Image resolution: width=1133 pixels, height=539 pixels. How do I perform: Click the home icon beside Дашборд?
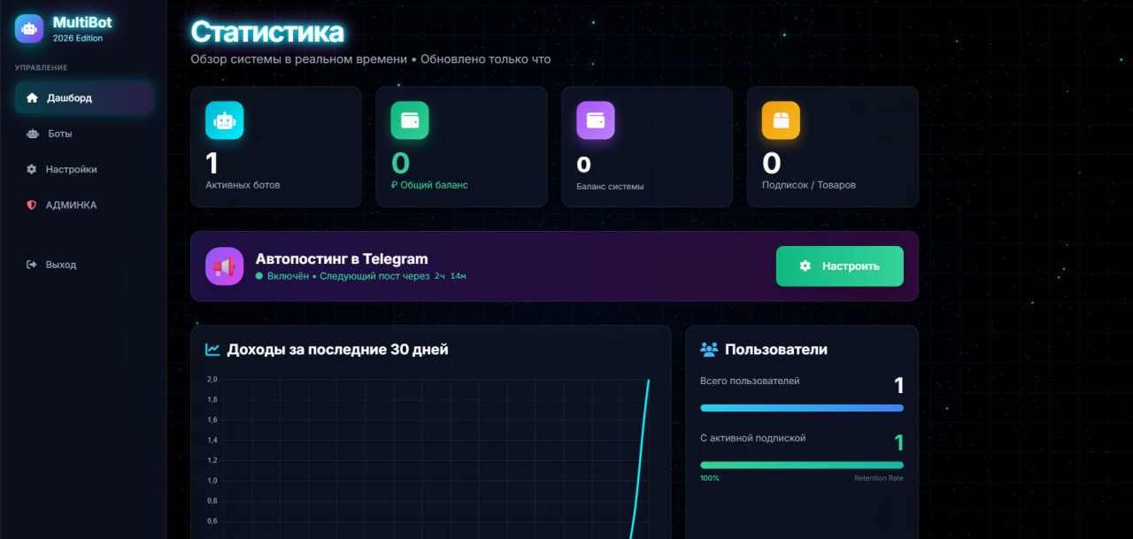click(33, 98)
